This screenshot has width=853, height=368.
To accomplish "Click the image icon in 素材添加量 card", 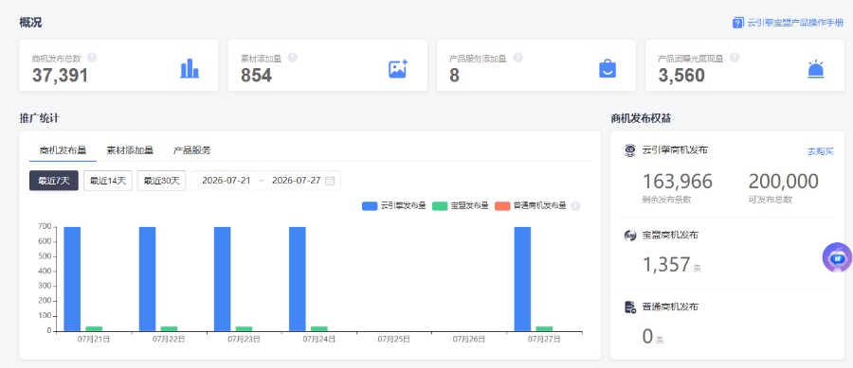I will coord(398,69).
